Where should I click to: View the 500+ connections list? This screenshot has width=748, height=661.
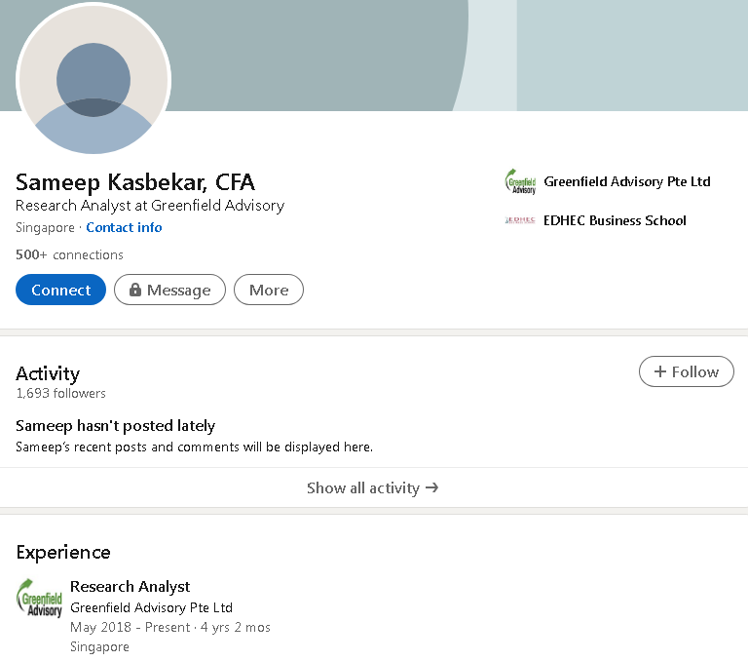coord(69,254)
